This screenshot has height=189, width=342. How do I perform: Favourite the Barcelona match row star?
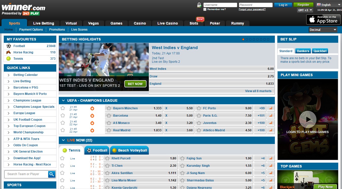[63, 115]
